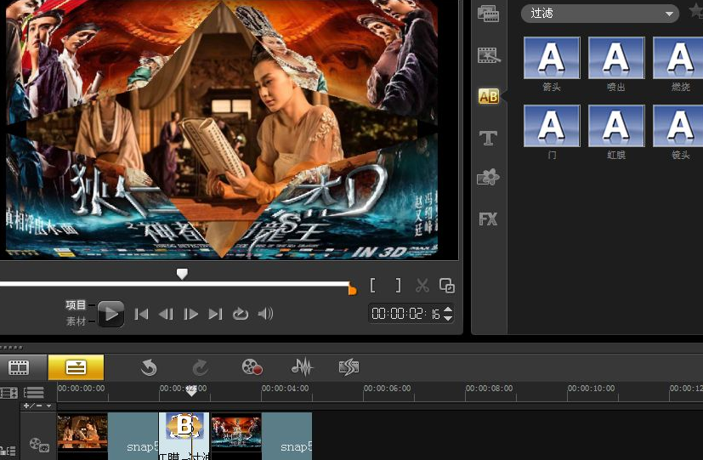
Task: Click timeline ruler at 00:00:10:00
Action: point(592,389)
